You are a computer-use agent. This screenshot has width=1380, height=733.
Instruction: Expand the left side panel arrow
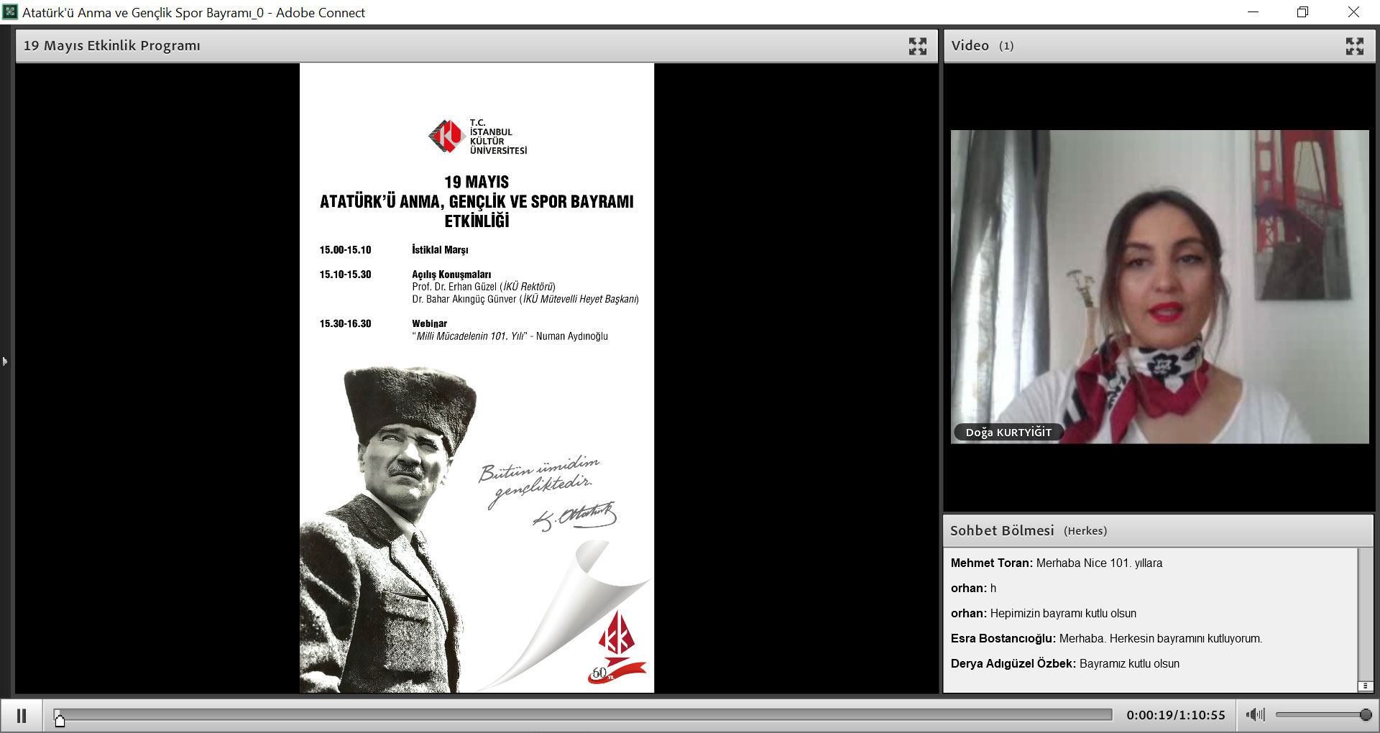pyautogui.click(x=5, y=361)
